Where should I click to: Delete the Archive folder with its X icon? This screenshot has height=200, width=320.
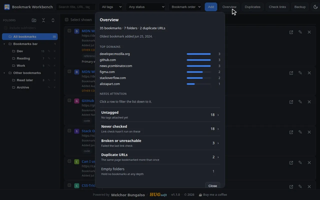[54, 87]
